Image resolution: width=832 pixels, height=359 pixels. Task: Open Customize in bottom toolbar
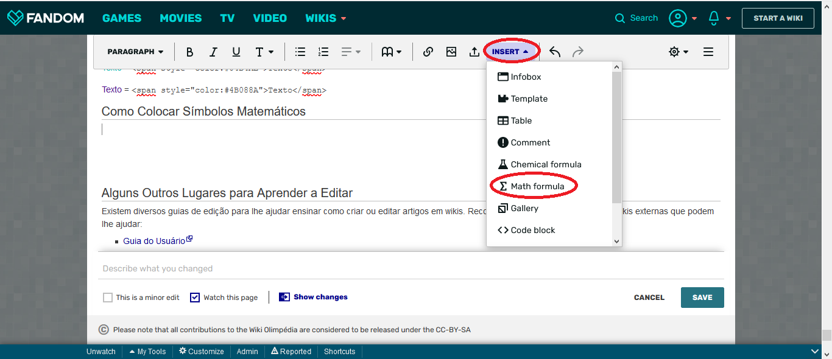point(202,352)
